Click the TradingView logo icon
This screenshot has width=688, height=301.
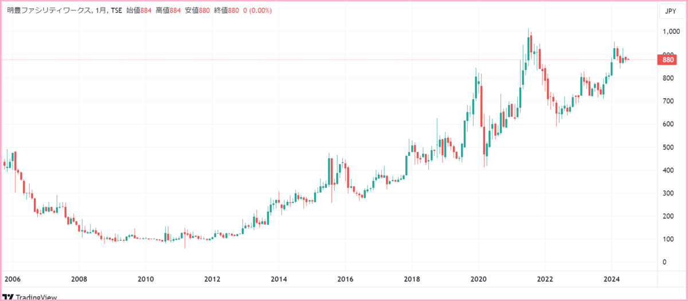[8, 298]
